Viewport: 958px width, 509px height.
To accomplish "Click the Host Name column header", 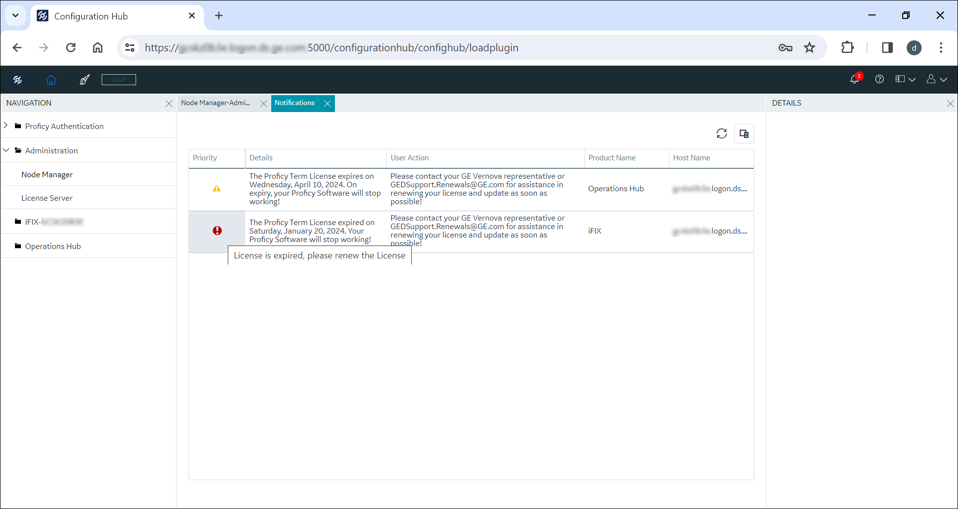I will click(711, 158).
